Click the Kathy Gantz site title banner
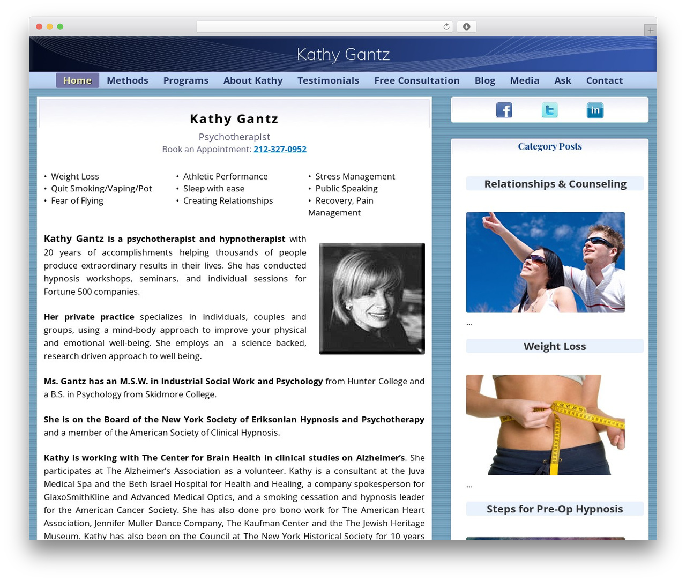This screenshot has width=686, height=581. click(x=343, y=54)
